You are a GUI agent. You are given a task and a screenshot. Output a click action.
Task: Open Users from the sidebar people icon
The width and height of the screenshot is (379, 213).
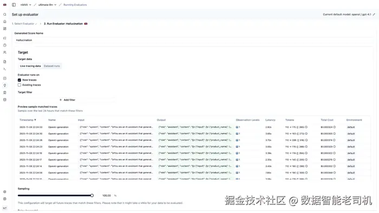click(4, 52)
